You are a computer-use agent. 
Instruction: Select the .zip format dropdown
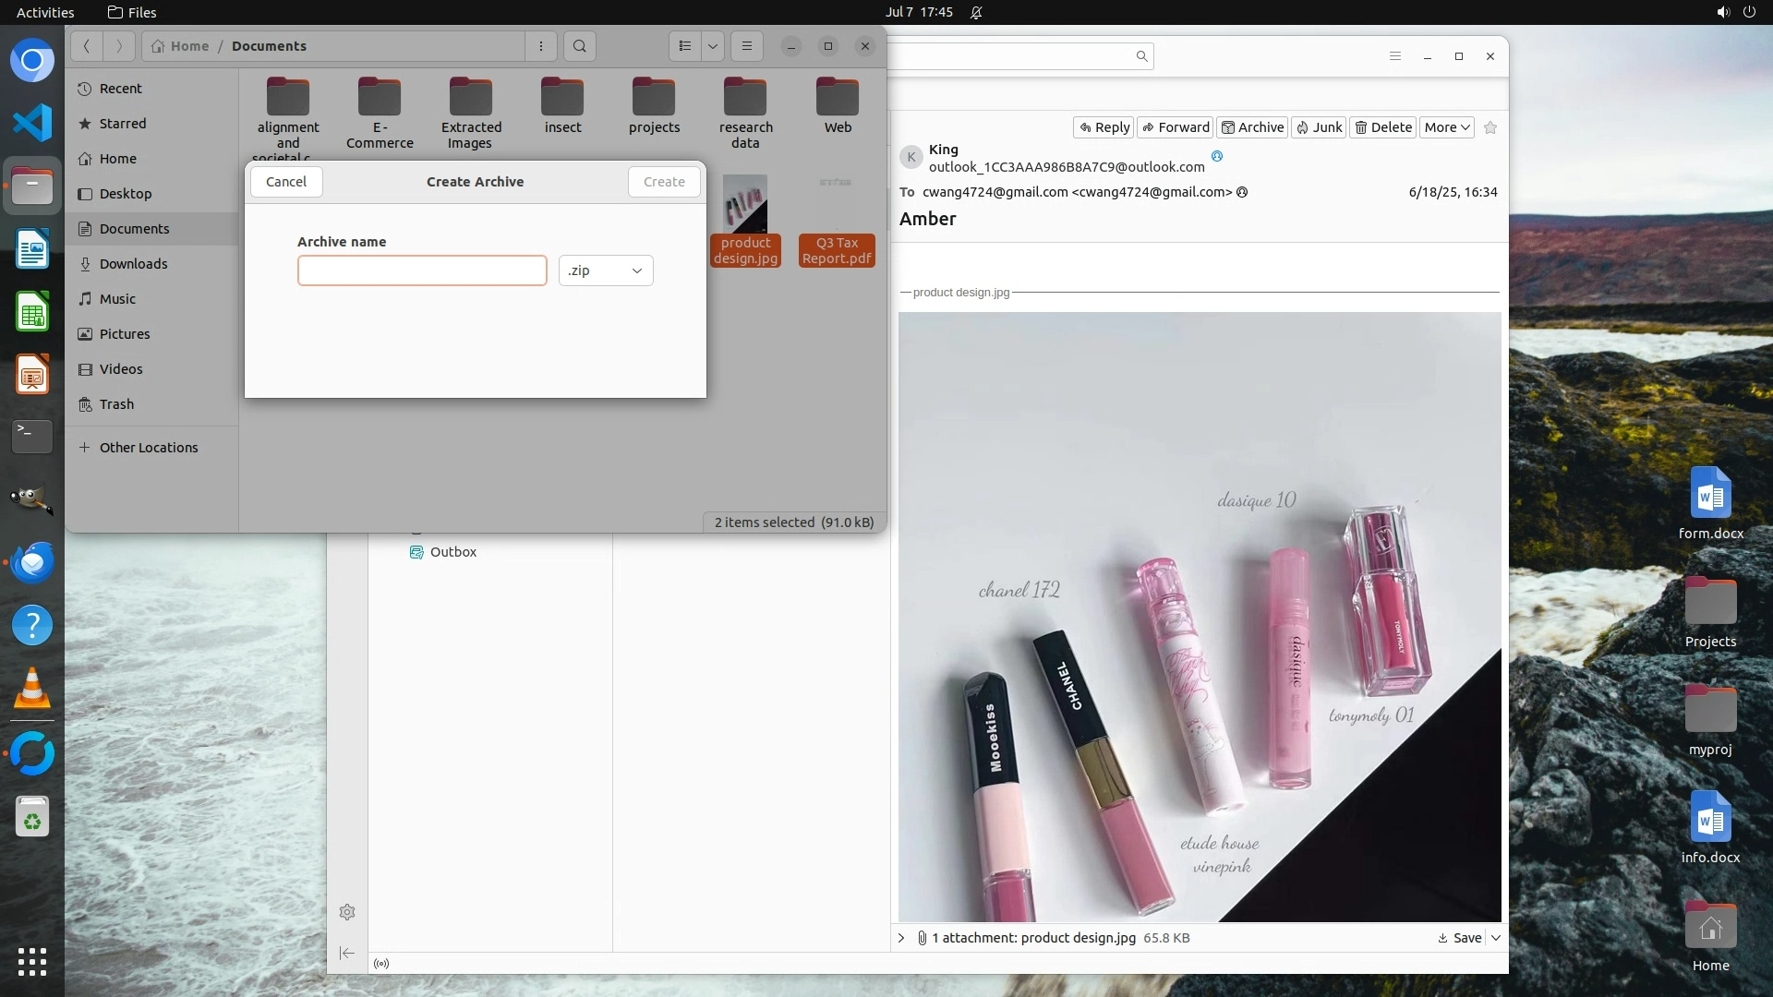[606, 270]
